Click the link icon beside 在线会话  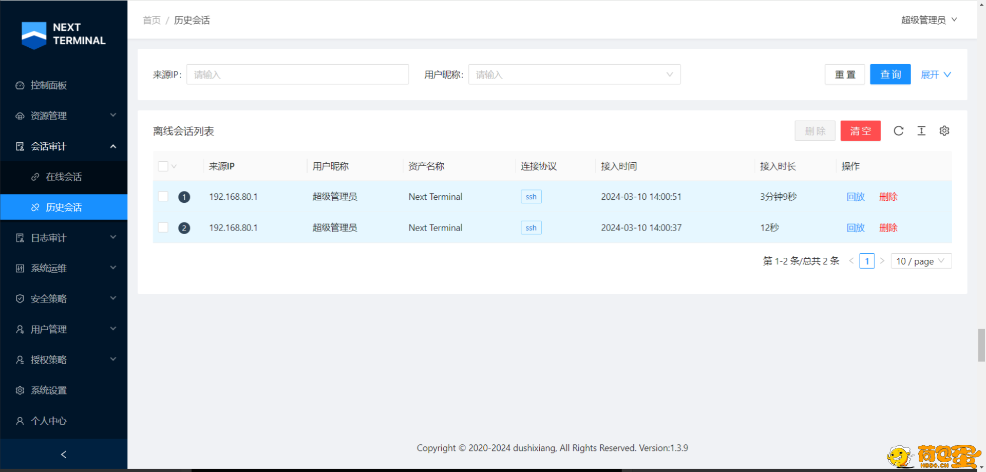click(x=35, y=177)
